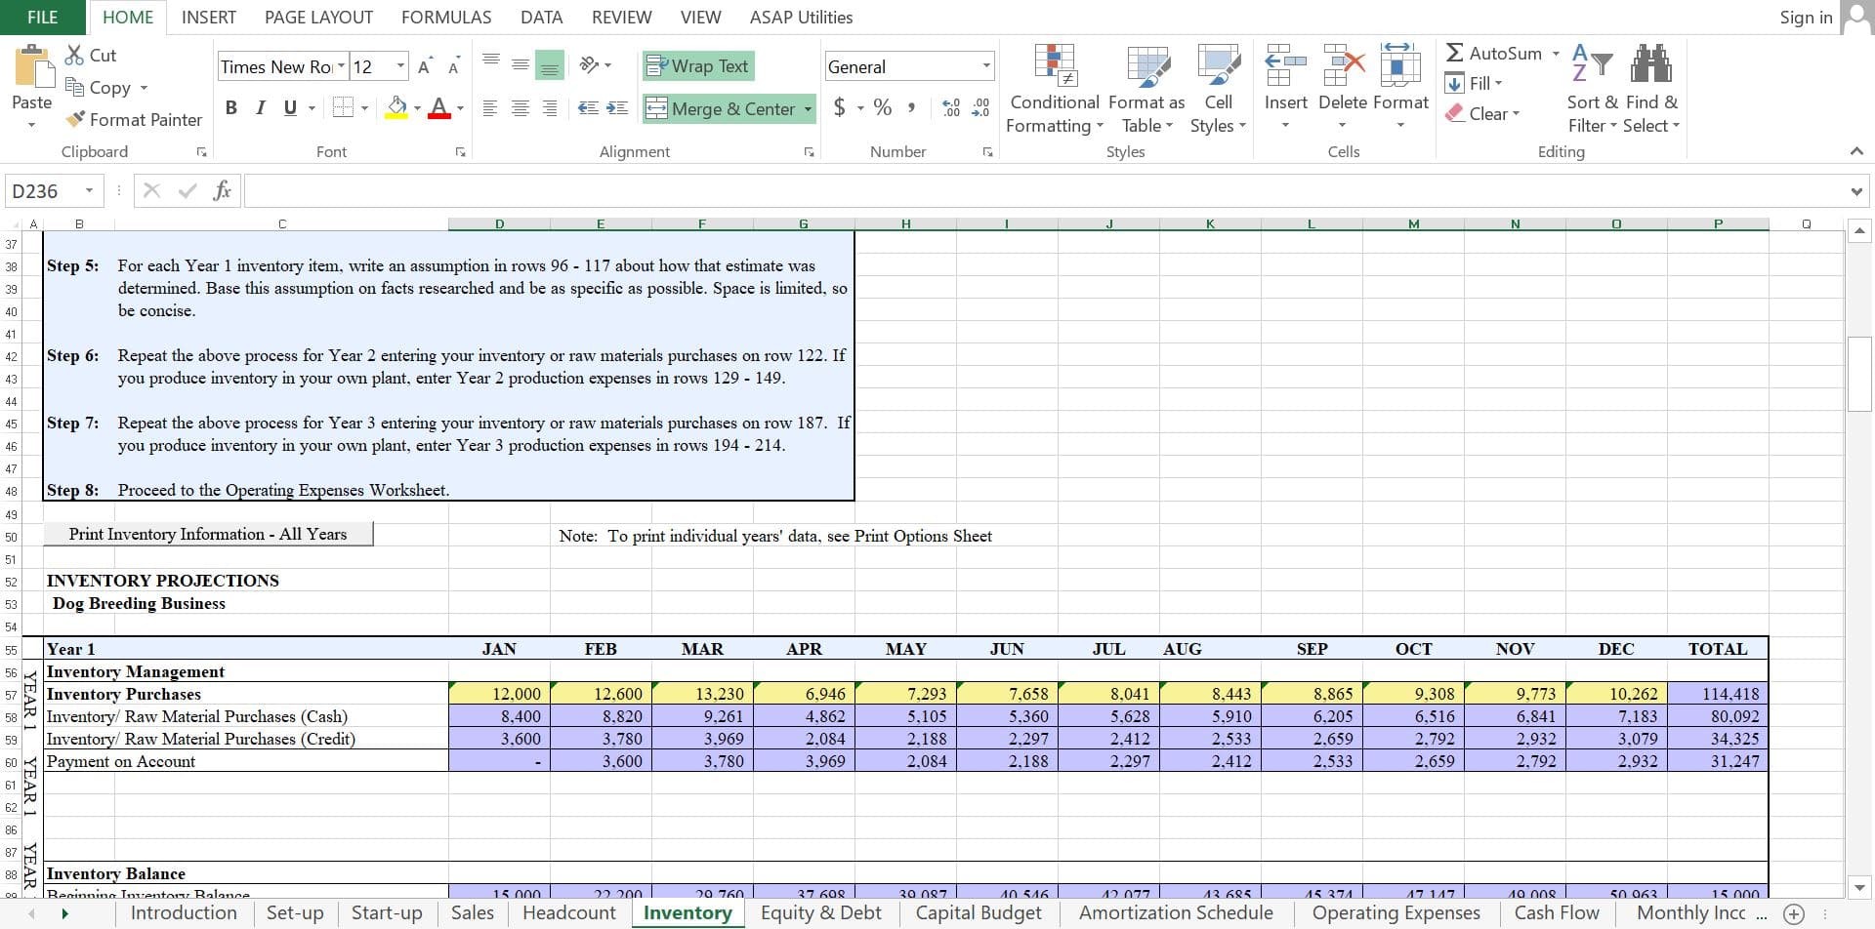Open the ASAP Utilities tab
The image size is (1875, 929).
(x=801, y=17)
